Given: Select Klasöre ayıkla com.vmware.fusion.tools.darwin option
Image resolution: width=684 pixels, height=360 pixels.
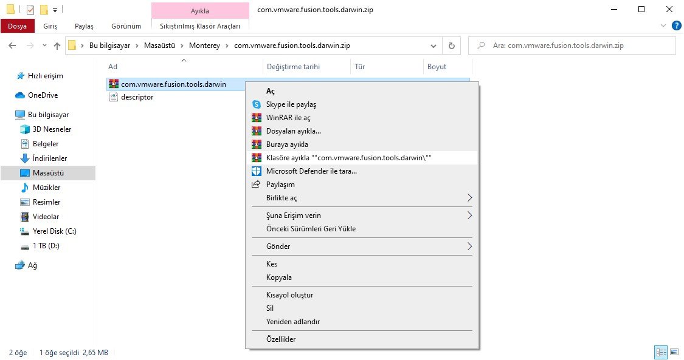Looking at the screenshot, I should [x=362, y=158].
